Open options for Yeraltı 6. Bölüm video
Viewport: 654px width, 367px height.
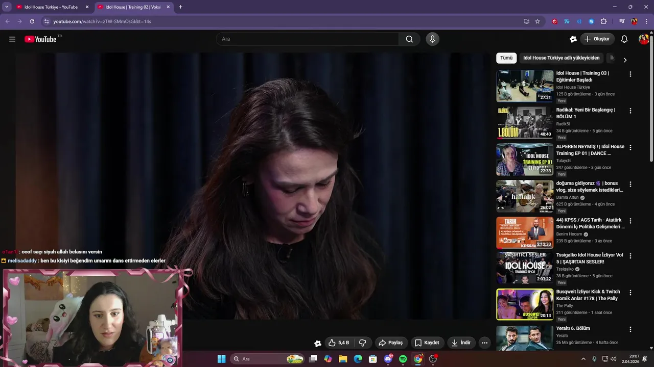click(630, 329)
